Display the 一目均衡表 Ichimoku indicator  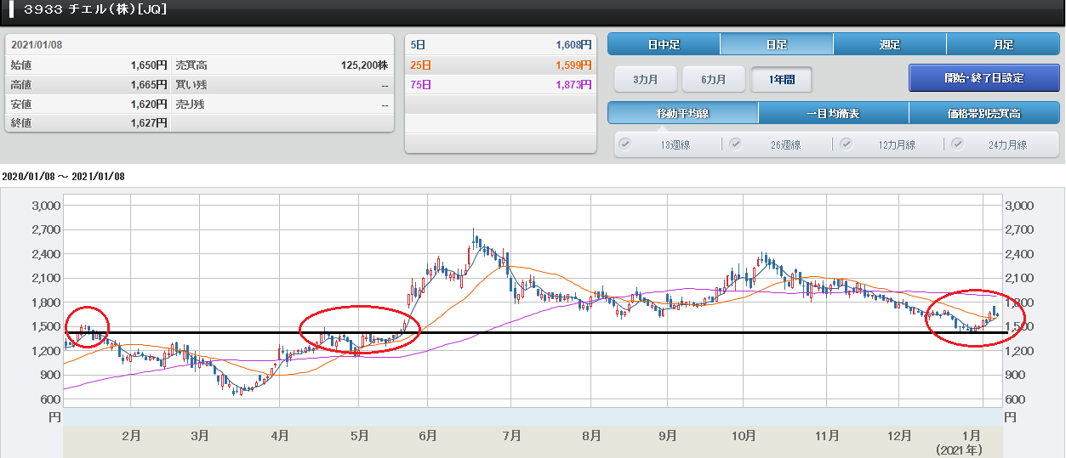[833, 113]
